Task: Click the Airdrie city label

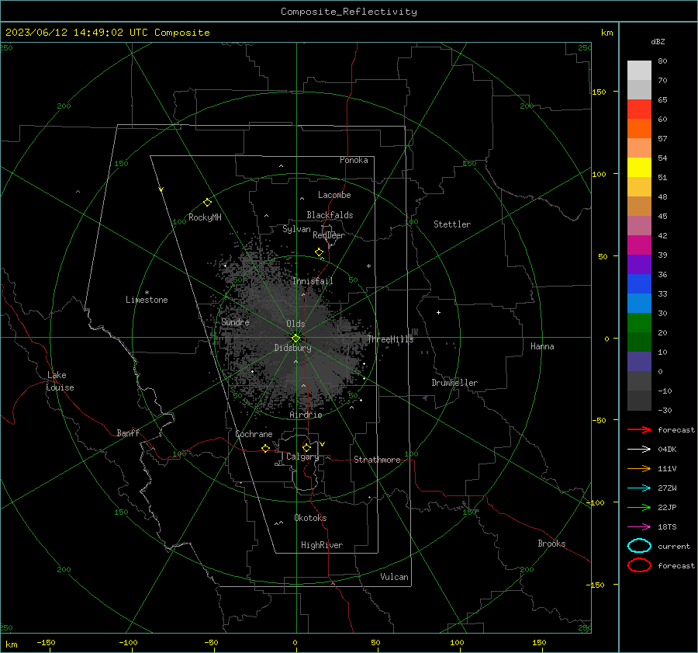Action: 306,415
